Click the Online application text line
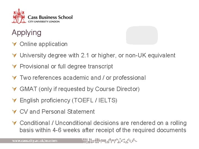The image size is (199, 149). [x=44, y=44]
